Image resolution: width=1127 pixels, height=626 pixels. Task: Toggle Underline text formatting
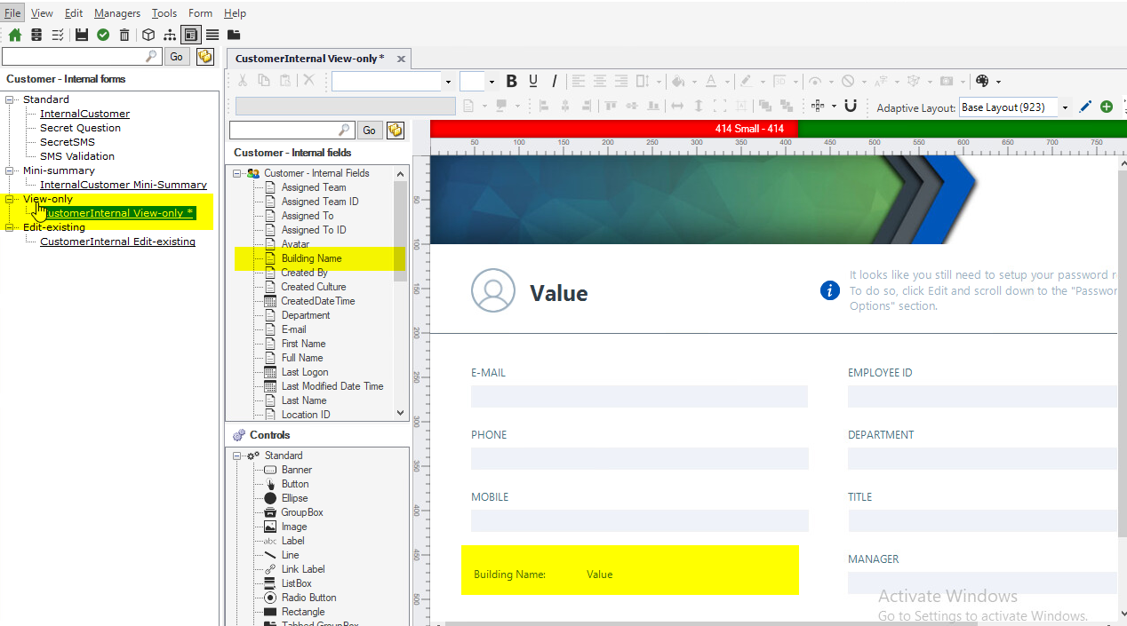point(533,81)
